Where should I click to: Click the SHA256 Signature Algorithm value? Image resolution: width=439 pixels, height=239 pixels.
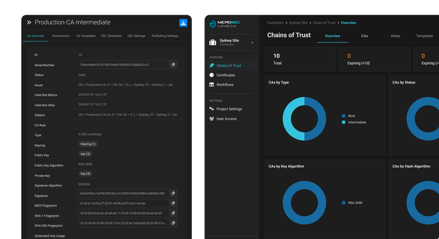84,184
